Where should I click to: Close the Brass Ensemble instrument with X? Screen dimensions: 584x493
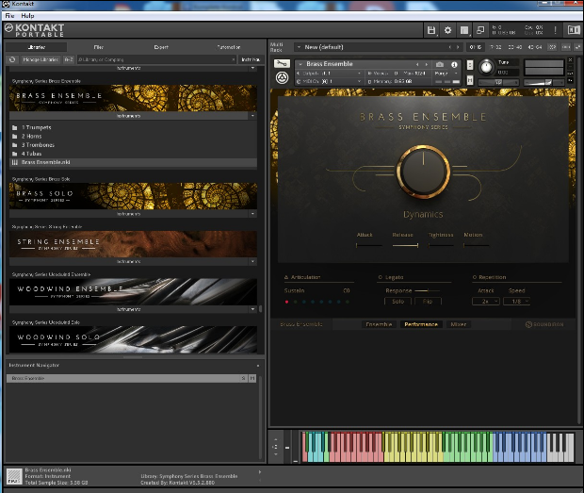pos(570,60)
